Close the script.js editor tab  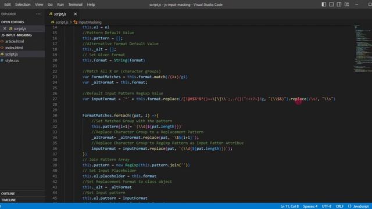[x=76, y=14]
